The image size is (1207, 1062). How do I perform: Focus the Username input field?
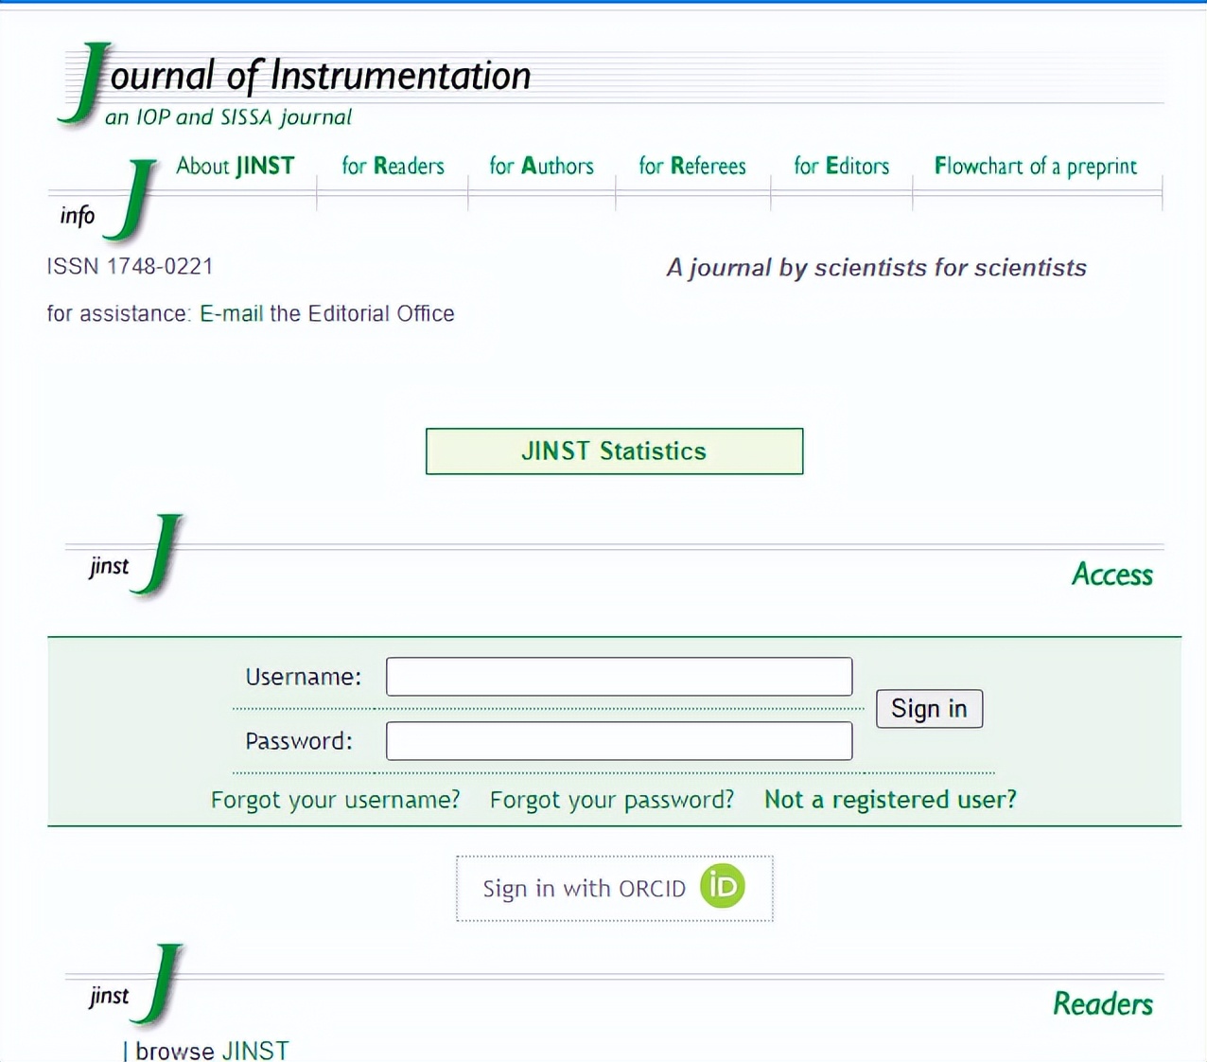[619, 677]
